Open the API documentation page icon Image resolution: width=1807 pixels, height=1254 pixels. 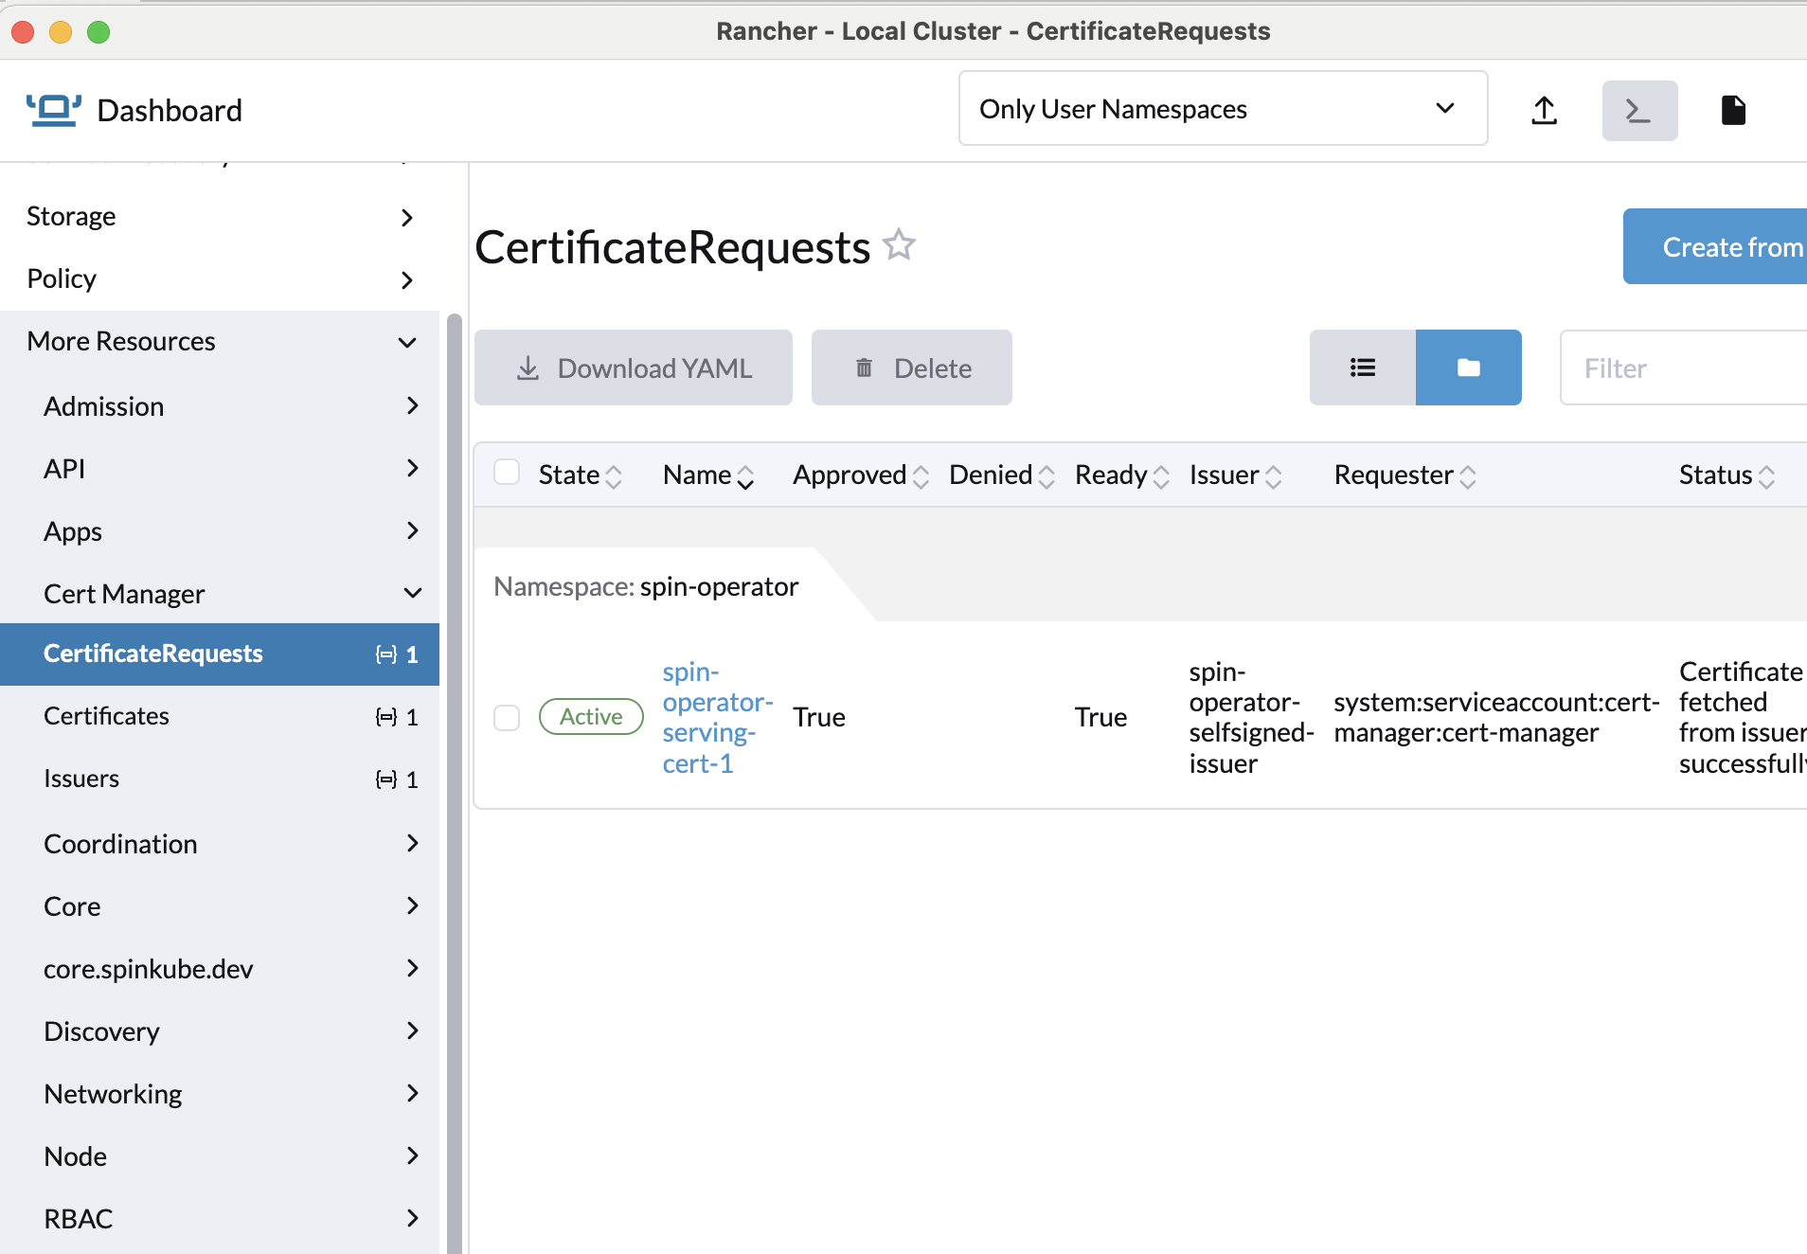(x=1734, y=110)
